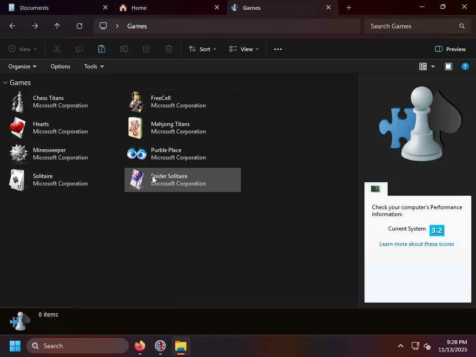Select the Purble Place eyes icon
476x357 pixels.
(x=137, y=153)
